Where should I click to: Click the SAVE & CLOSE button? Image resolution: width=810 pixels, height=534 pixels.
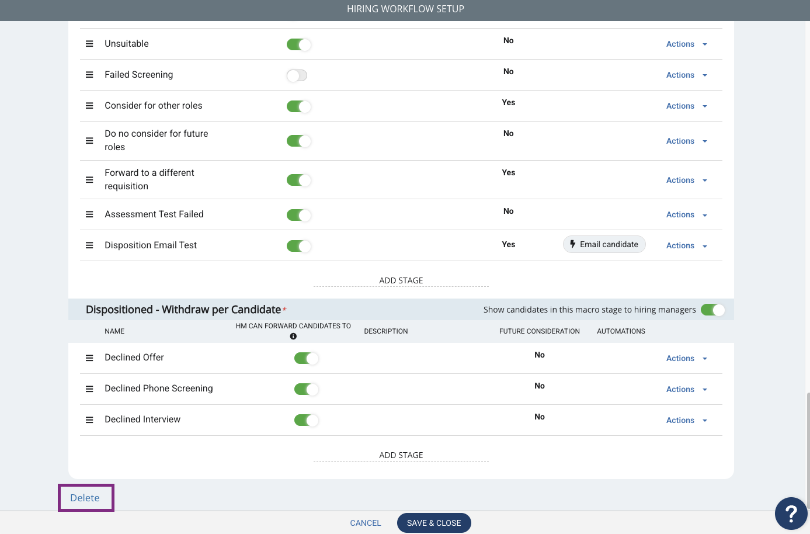click(x=434, y=523)
